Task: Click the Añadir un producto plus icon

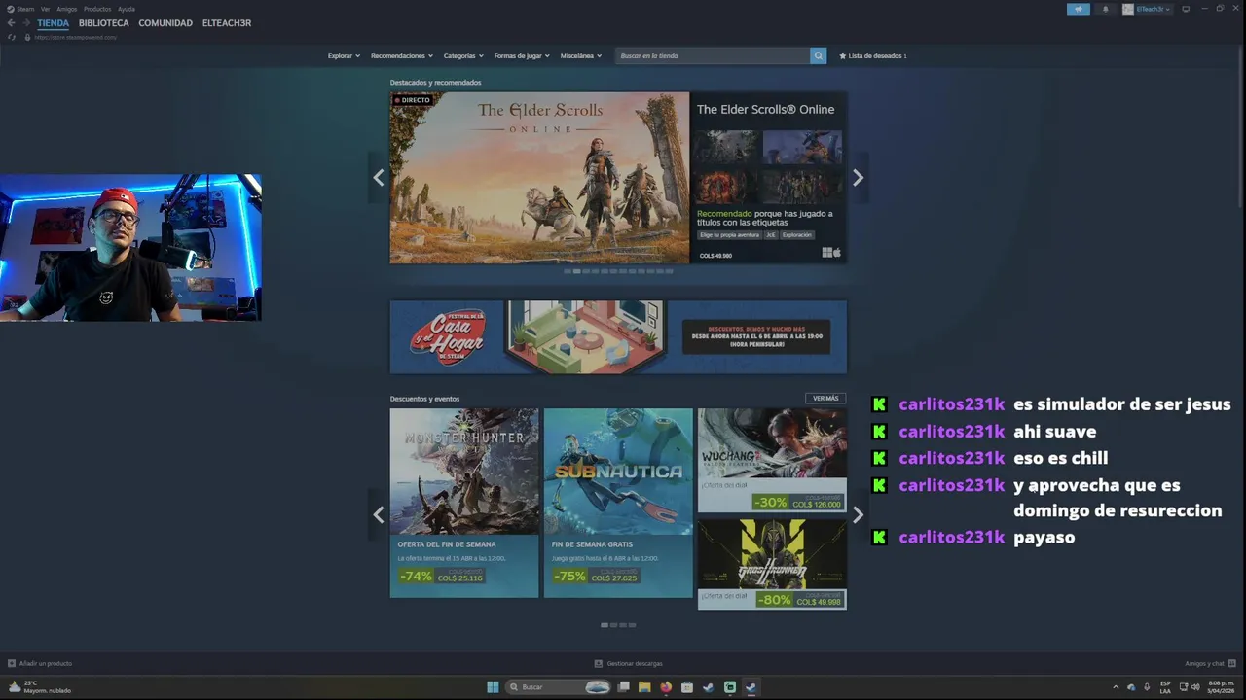Action: tap(12, 663)
